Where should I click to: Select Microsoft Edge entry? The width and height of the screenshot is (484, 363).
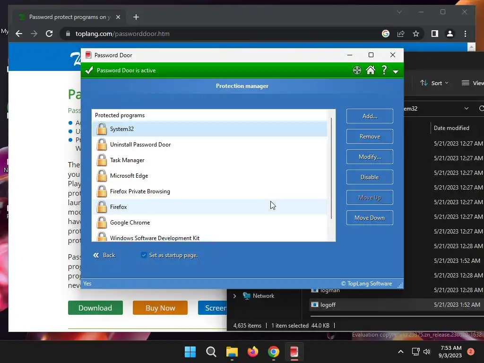pyautogui.click(x=209, y=176)
